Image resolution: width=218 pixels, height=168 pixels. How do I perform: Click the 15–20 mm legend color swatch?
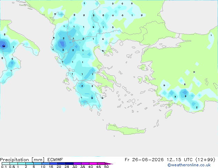pyautogui.click(x=54, y=164)
